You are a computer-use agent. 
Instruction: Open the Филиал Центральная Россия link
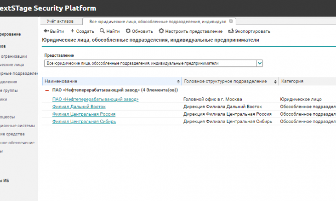tap(84, 114)
